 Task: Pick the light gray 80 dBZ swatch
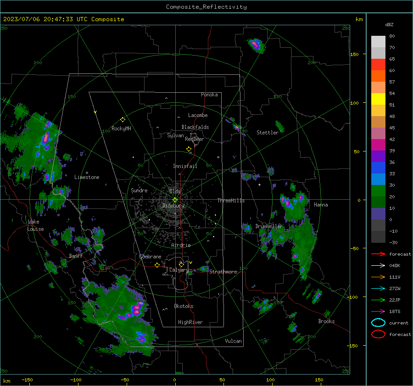coord(378,42)
